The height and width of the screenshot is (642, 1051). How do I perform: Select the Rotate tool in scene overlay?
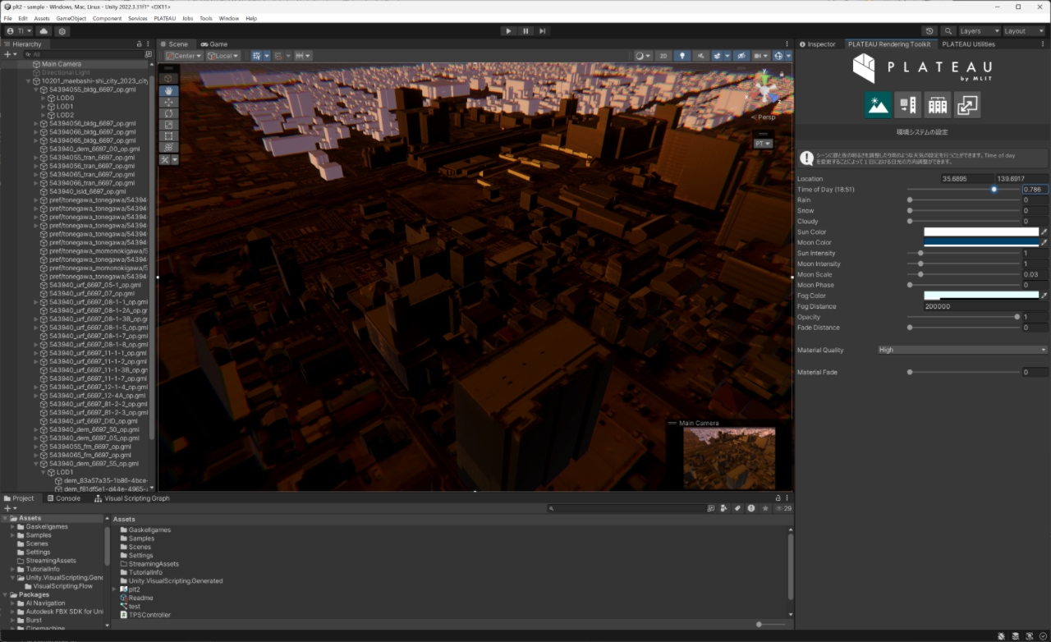(168, 113)
